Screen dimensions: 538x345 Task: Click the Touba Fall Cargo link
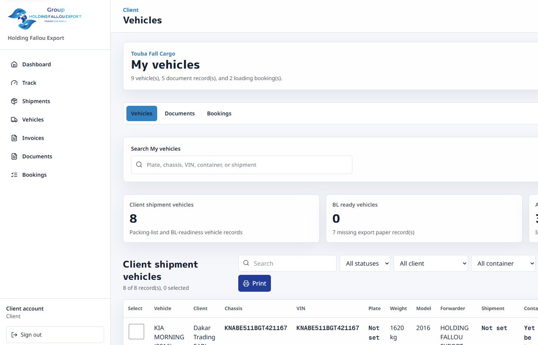tap(153, 54)
